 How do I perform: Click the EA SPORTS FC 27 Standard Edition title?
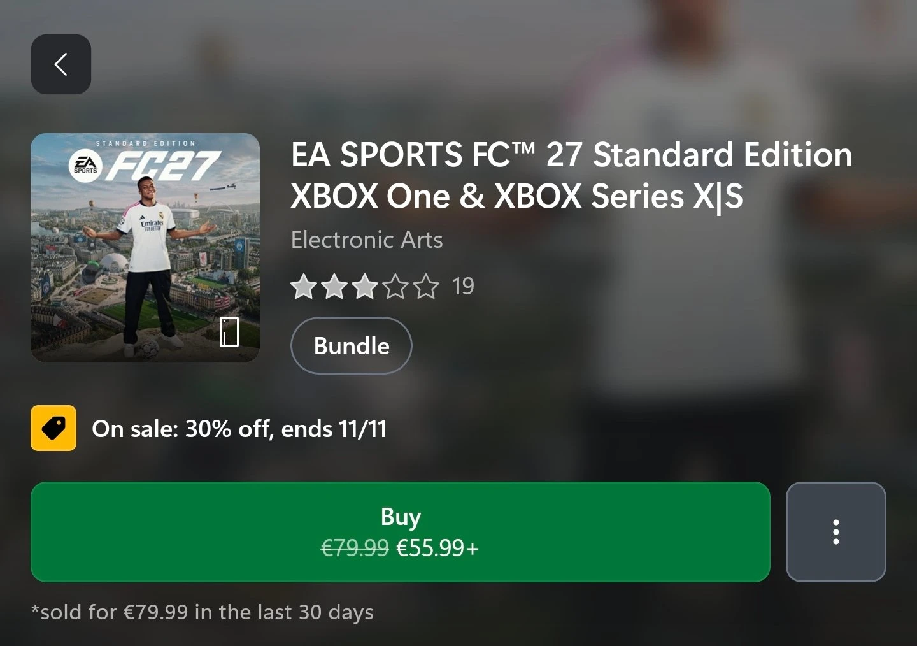coord(571,175)
